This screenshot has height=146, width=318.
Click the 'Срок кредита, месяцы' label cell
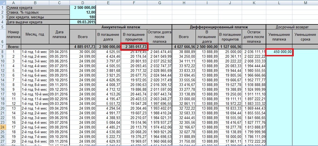coord(38,17)
